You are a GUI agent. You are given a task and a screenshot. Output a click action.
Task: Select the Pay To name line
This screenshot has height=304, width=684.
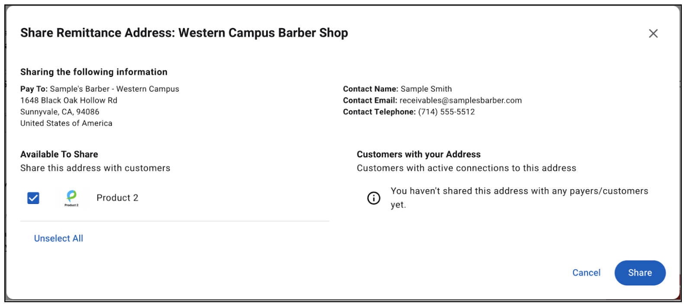pos(100,89)
